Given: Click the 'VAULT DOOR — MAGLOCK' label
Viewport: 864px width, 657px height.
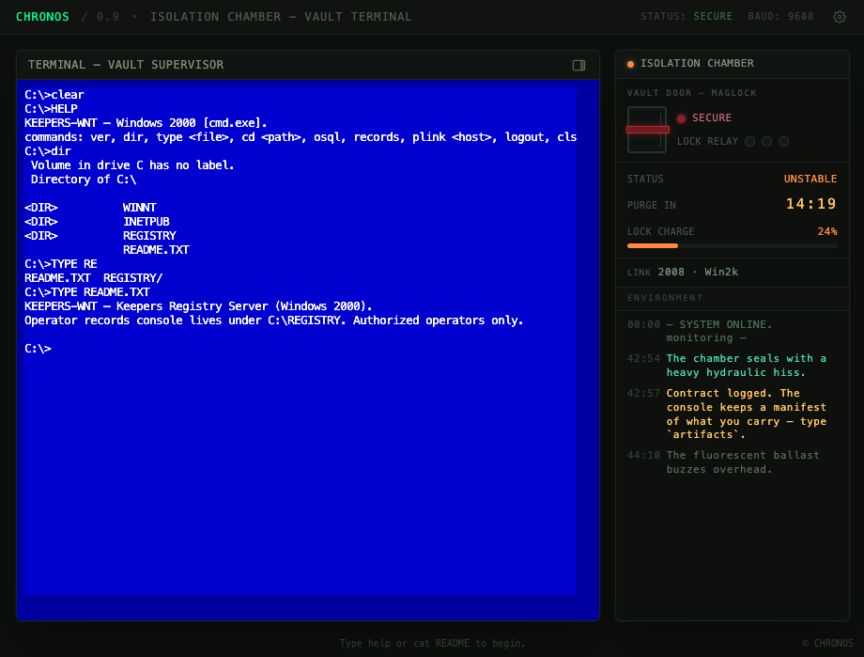Looking at the screenshot, I should coord(691,93).
